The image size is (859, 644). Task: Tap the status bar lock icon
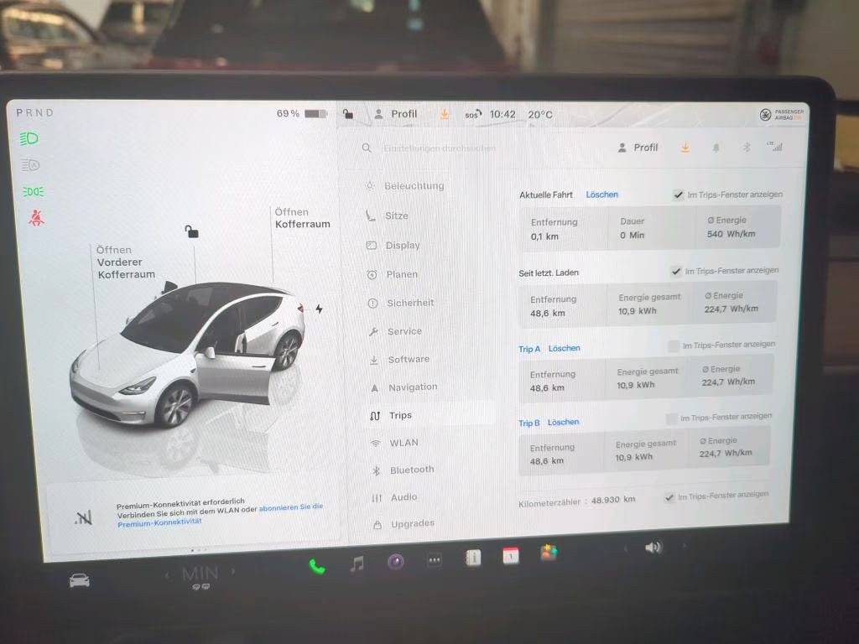tap(348, 114)
